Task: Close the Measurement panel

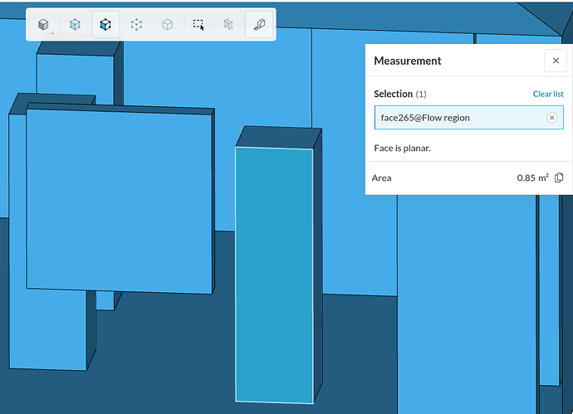Action: click(556, 61)
